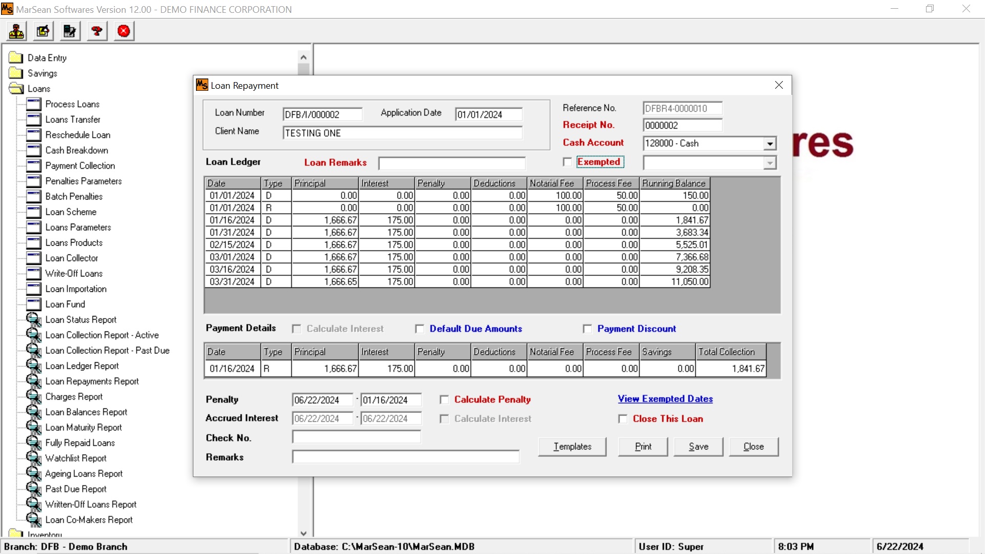Open Loans Parameters from the sidebar

click(78, 227)
